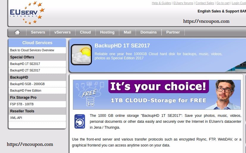Viewport: 246px width, 153px height.
Task: Open the Go to cart link
Action: [223, 3]
